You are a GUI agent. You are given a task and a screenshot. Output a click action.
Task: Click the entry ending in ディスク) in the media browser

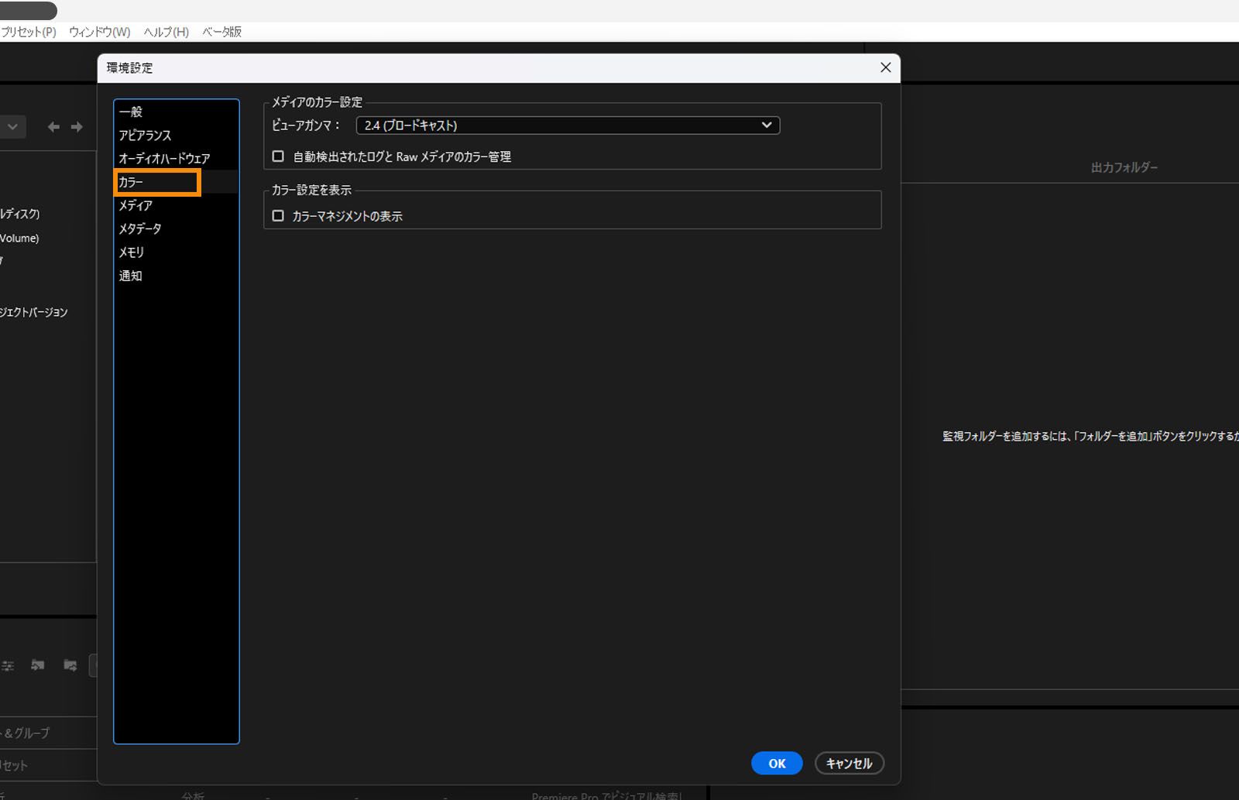coord(19,214)
